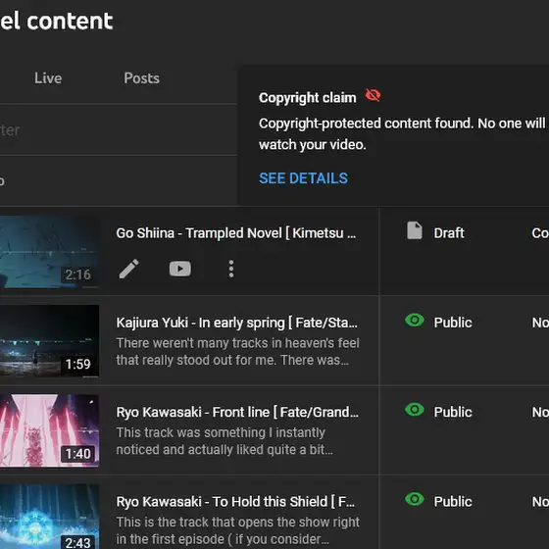Open three-dot options for Trampled Novel
This screenshot has width=549, height=549.
(x=231, y=269)
